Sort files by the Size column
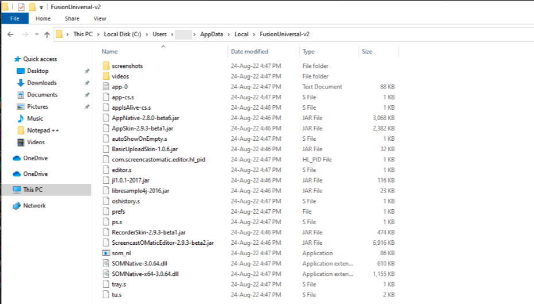The image size is (534, 304). pos(367,52)
